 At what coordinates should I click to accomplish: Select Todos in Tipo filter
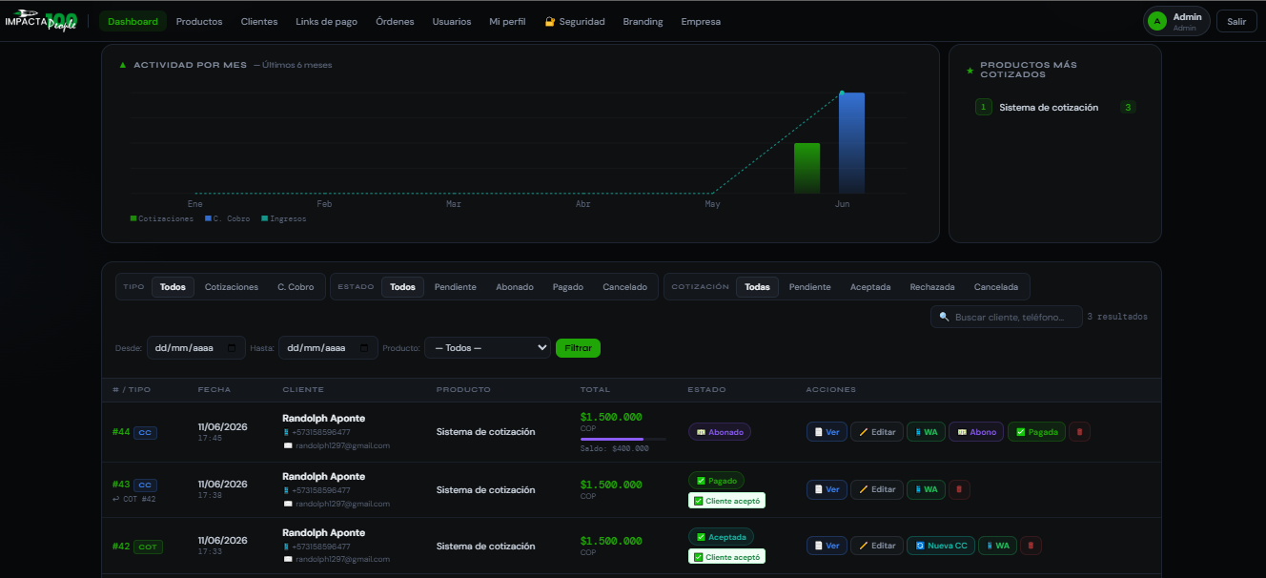[x=173, y=287]
